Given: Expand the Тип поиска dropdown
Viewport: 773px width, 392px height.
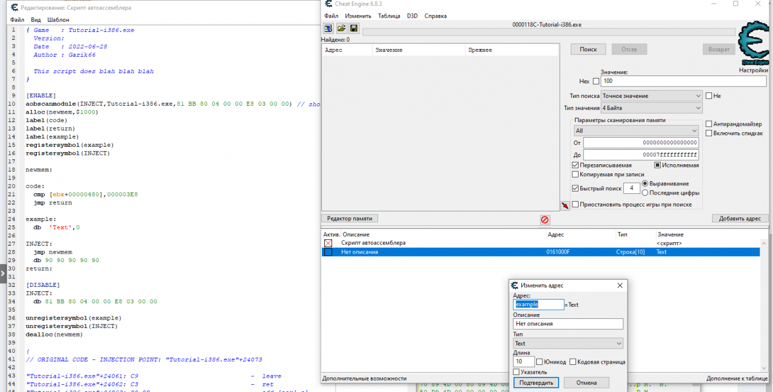Looking at the screenshot, I should (652, 95).
